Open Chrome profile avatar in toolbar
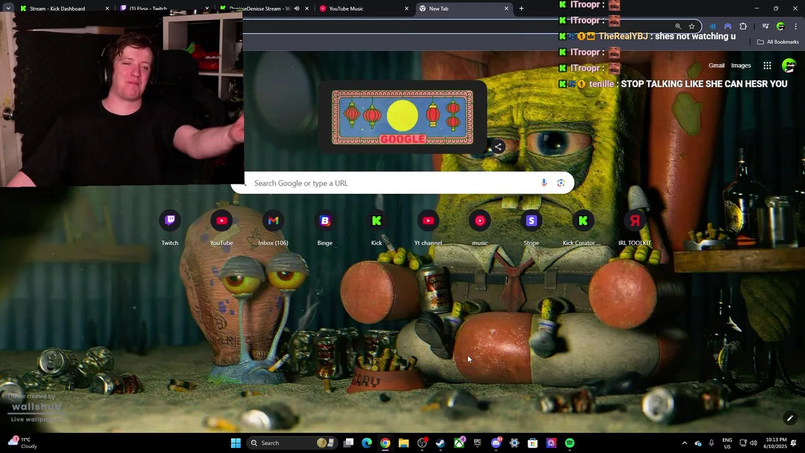Screen dimensions: 805x453 click(x=780, y=26)
